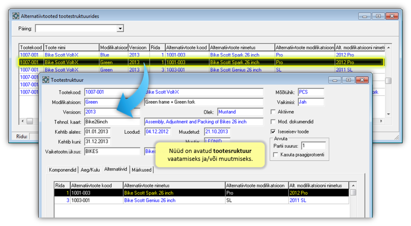This screenshot has width=411, height=226.
Task: Click the Tootekood input field
Action: pyautogui.click(x=112, y=92)
